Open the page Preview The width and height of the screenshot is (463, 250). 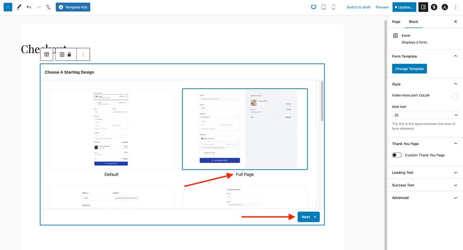[382, 7]
